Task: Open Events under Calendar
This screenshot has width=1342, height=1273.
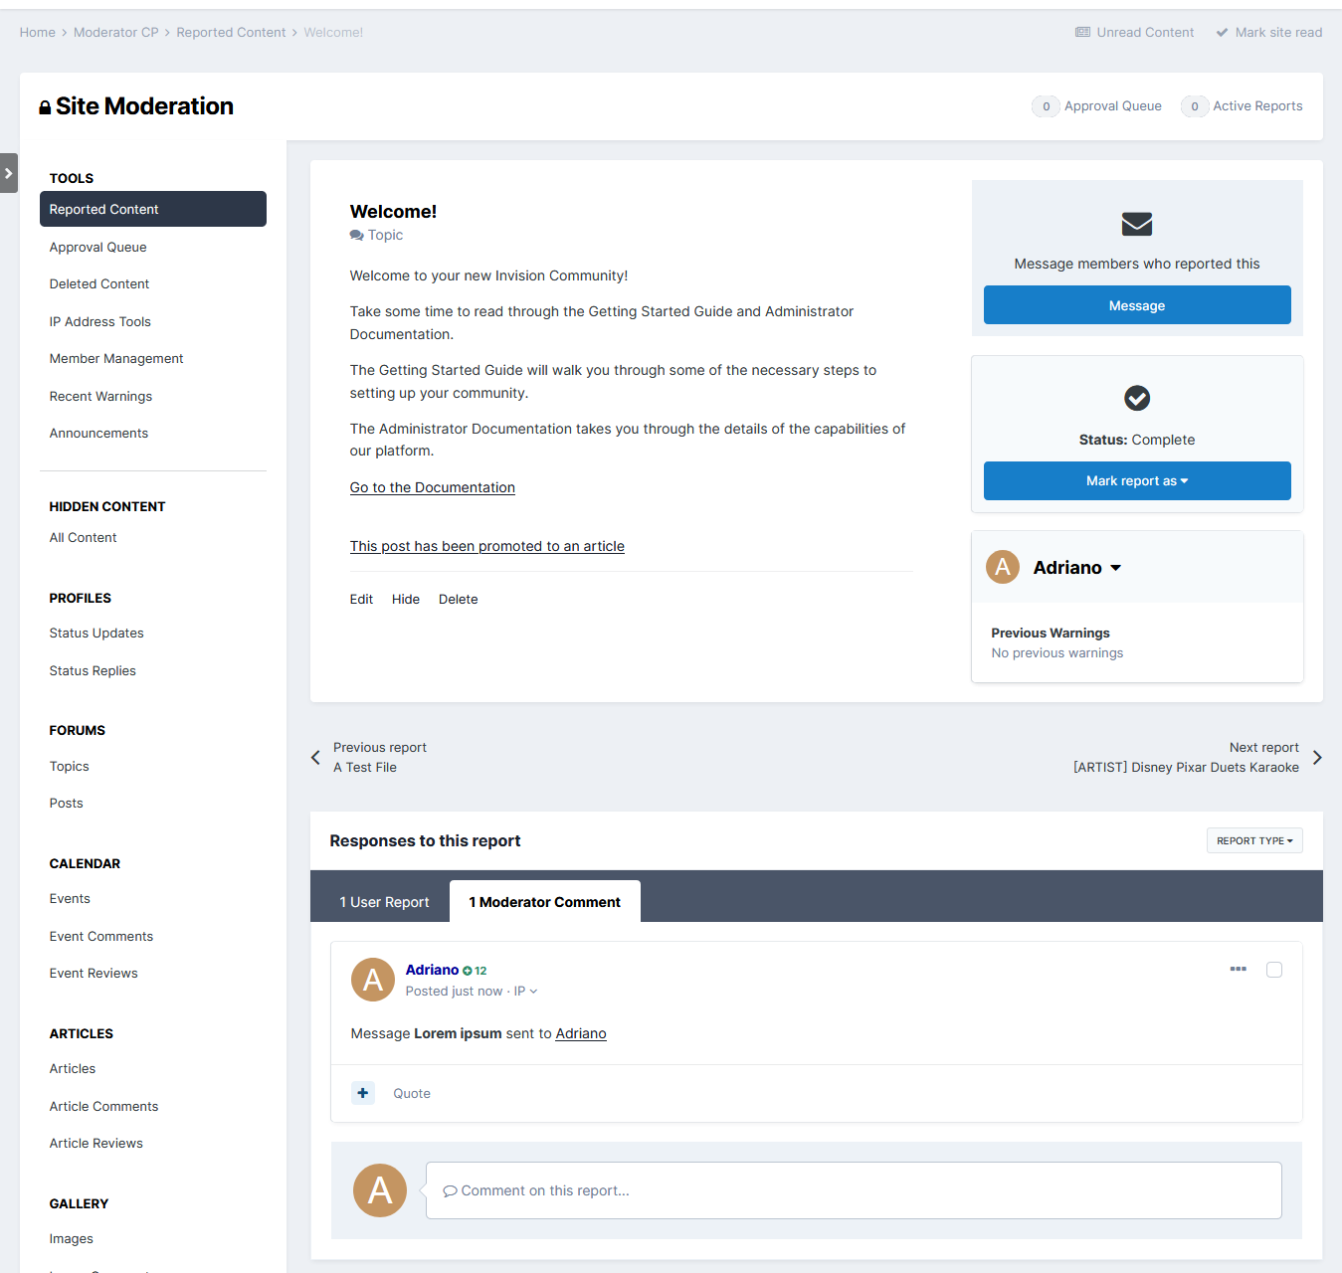Action: point(70,899)
